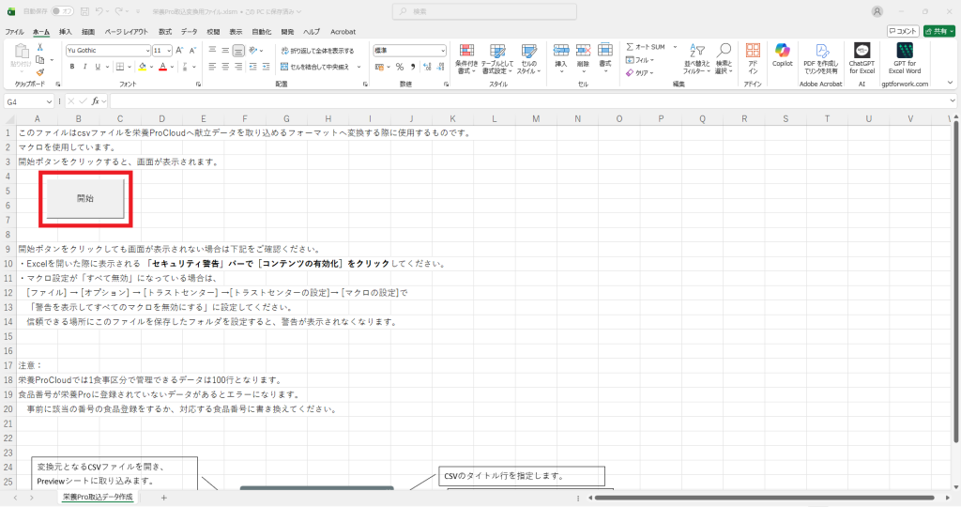The image size is (961, 507).
Task: Click the Share (共有) button
Action: [x=939, y=31]
